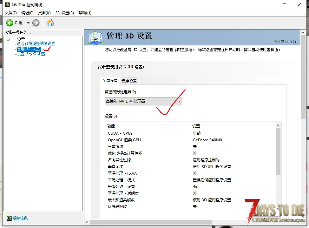Screen dimensions: 309x228
Task: Click the Forward arrow icon in toolbar
Action: click(x=36, y=23)
